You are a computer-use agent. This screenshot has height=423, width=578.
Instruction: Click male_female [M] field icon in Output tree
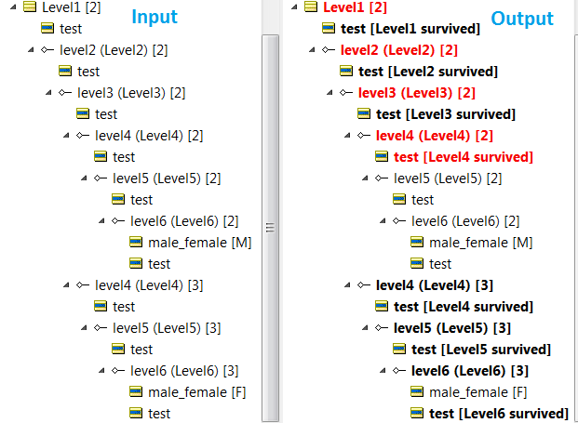417,243
